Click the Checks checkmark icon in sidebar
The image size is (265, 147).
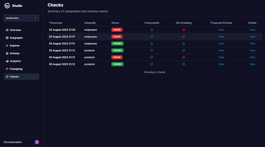click(x=7, y=77)
